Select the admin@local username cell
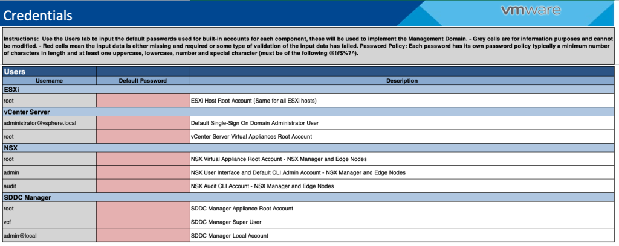 (x=50, y=235)
